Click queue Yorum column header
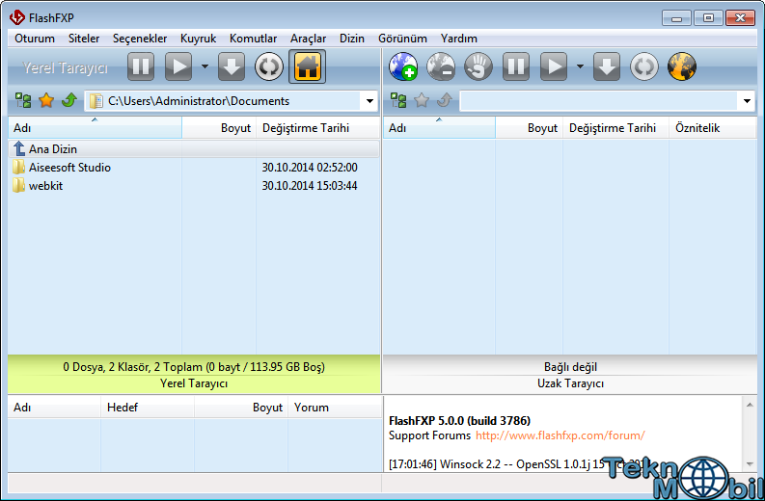 click(334, 408)
